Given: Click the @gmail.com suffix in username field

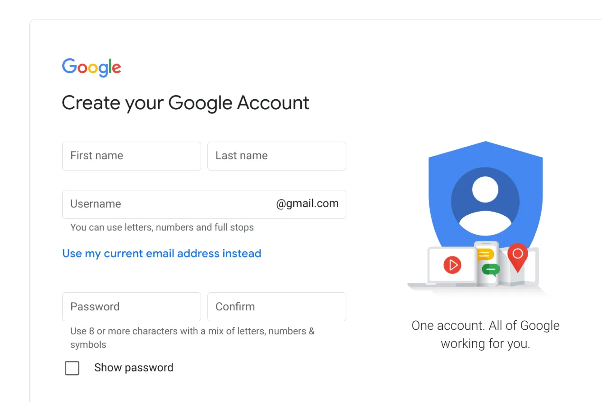Looking at the screenshot, I should click(307, 204).
